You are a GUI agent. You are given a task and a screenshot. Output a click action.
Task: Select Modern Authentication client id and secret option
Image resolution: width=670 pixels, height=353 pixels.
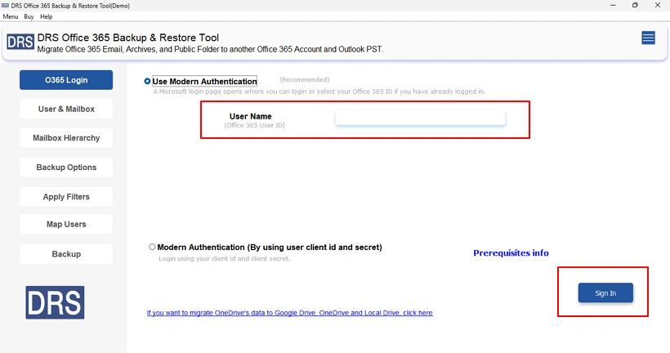coord(152,247)
